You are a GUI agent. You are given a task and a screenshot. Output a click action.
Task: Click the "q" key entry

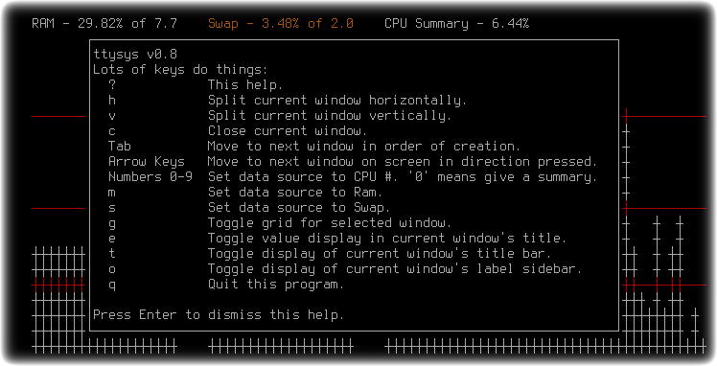pyautogui.click(x=112, y=286)
